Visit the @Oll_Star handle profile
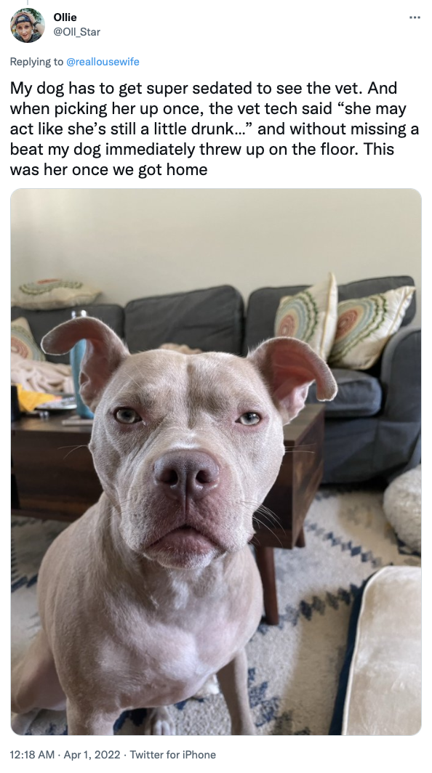 76,32
